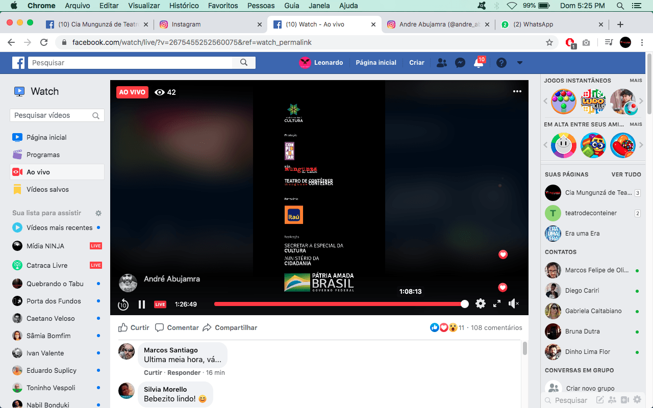Switch to WhatsApp browser tab
This screenshot has height=408, width=653.
tap(552, 24)
